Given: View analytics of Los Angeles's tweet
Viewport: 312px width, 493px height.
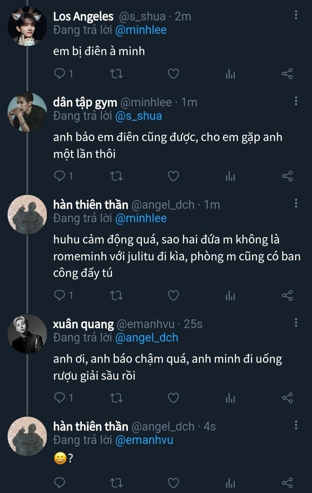Looking at the screenshot, I should pyautogui.click(x=230, y=74).
